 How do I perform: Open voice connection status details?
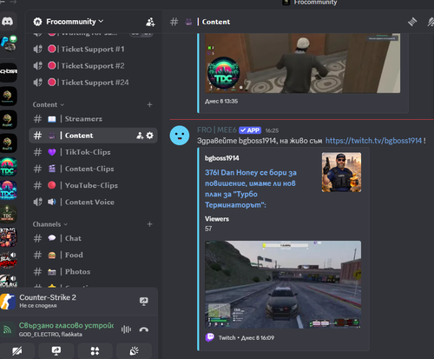coord(66,326)
